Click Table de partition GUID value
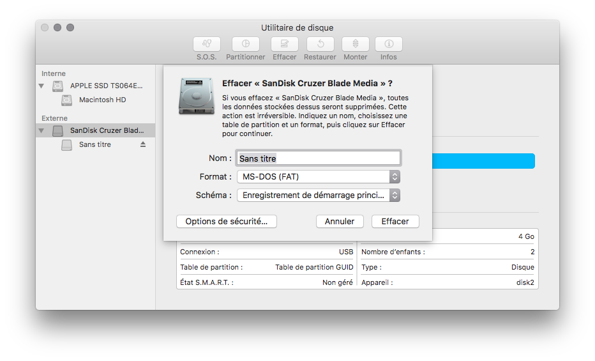Image resolution: width=595 pixels, height=361 pixels. pos(314,267)
